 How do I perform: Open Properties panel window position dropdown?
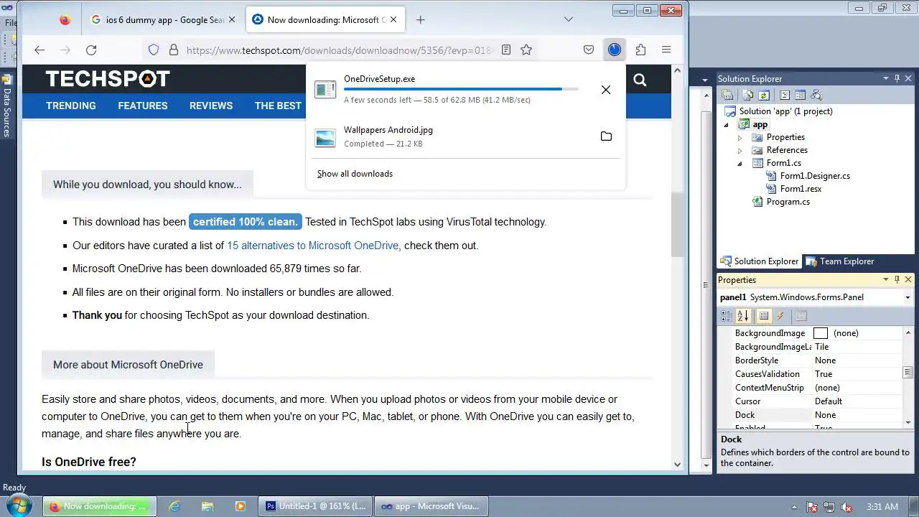pos(886,279)
